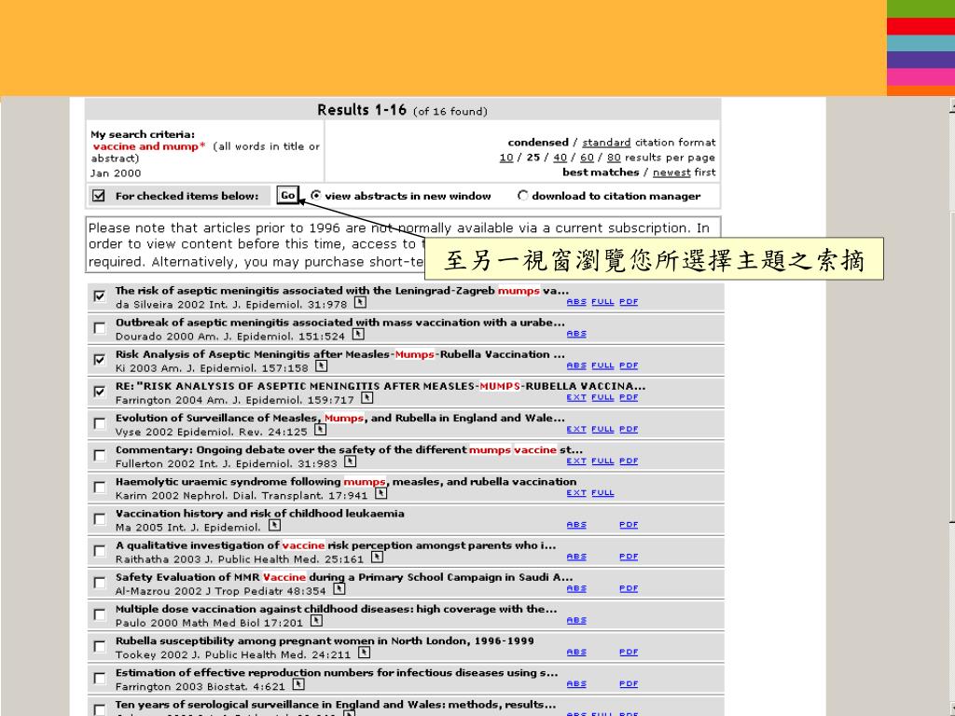Viewport: 955px width, 716px height.
Task: Open ABS link for Paulo 2000
Action: [x=576, y=620]
